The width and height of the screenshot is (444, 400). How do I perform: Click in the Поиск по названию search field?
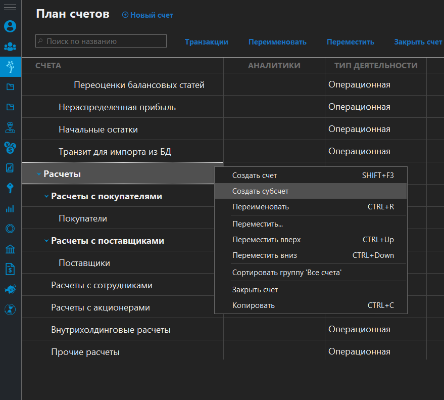pos(101,41)
